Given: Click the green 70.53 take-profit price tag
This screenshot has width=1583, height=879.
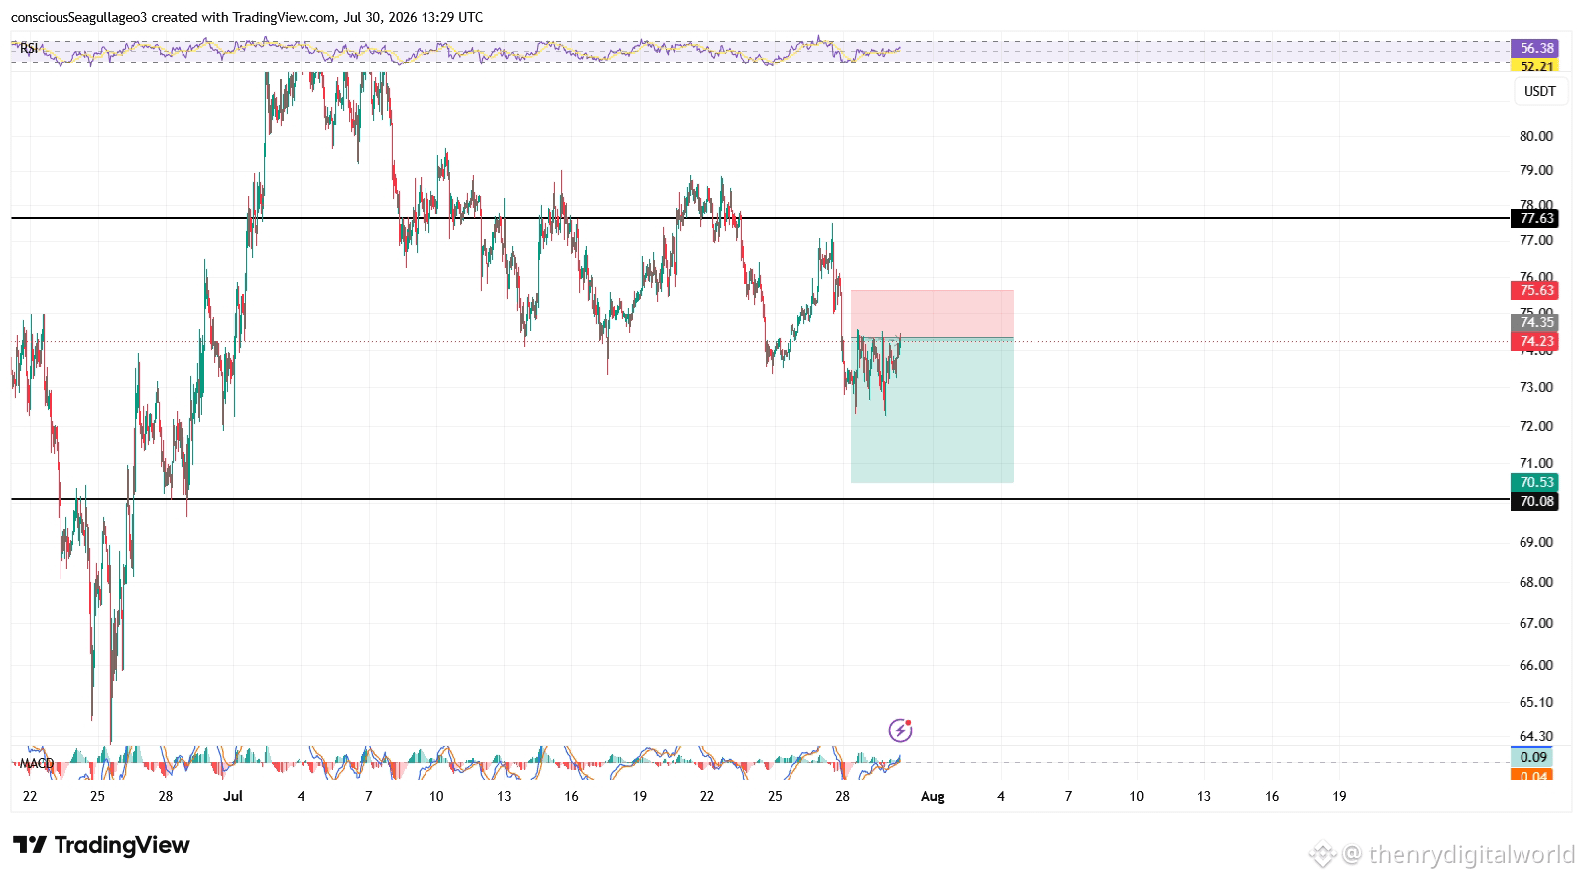Looking at the screenshot, I should [1536, 482].
